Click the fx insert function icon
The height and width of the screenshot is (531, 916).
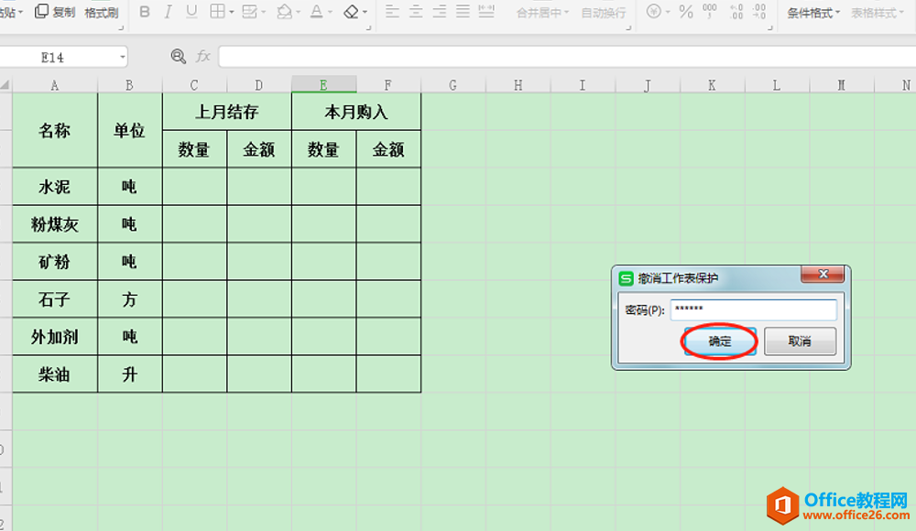click(202, 56)
